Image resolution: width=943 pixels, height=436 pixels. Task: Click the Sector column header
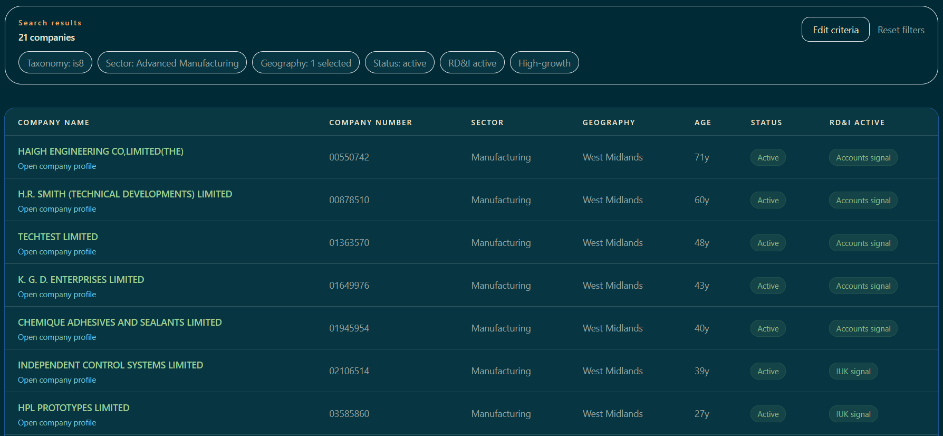pos(487,122)
